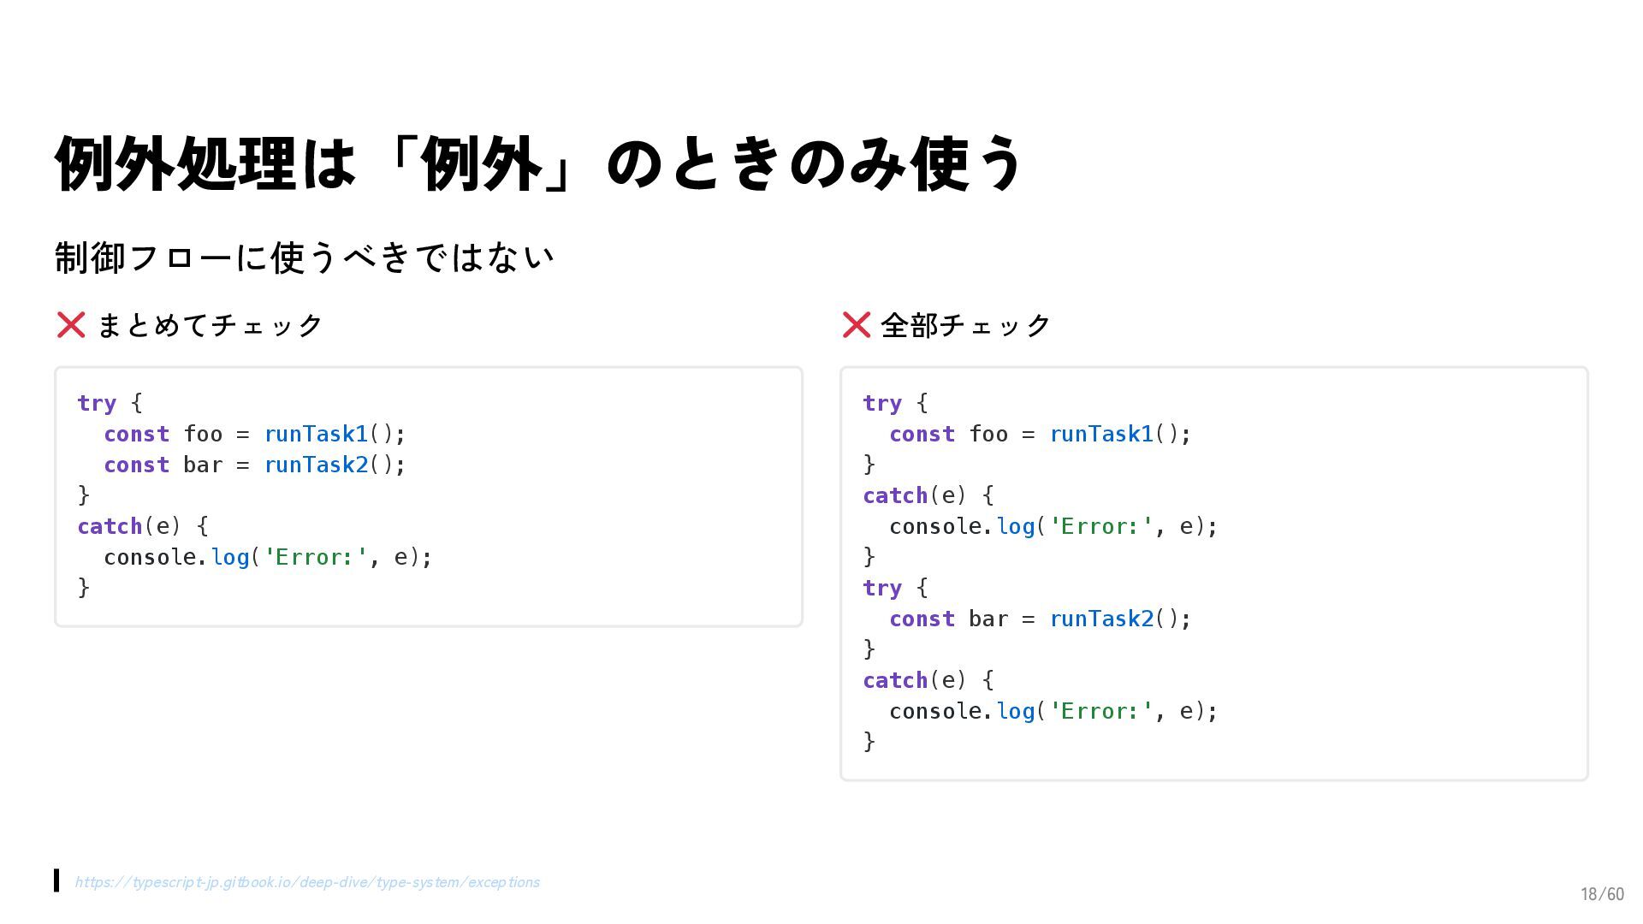Image resolution: width=1643 pixels, height=924 pixels.
Task: Click runTask1 in the right code block
Action: click(1101, 434)
